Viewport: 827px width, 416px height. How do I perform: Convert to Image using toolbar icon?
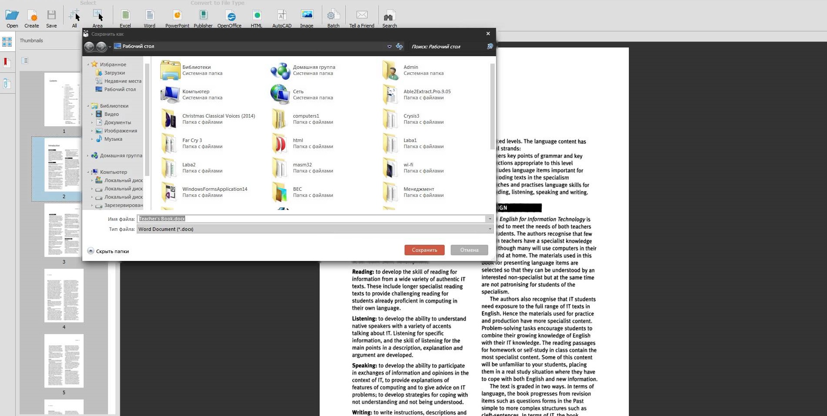coord(307,18)
